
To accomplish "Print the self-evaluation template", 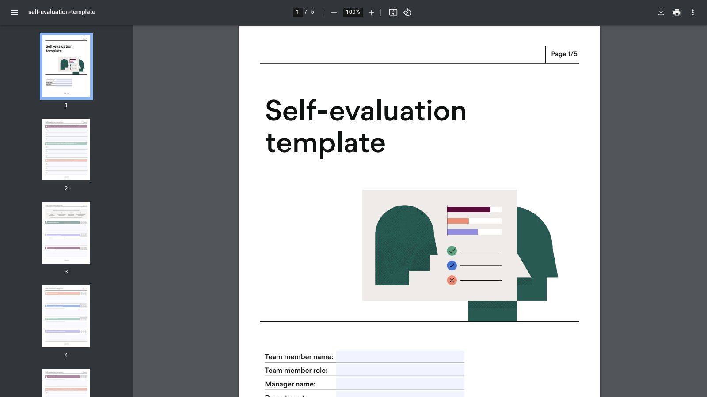I will (677, 12).
